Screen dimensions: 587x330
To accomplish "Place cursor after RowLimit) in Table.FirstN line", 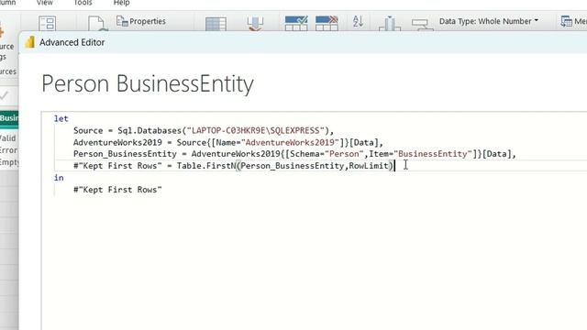I will pyautogui.click(x=394, y=166).
